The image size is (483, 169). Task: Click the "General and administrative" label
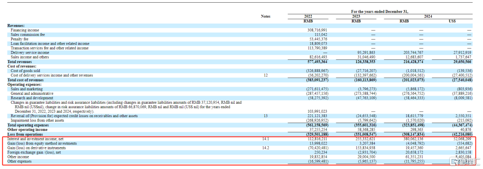[x=32, y=93]
